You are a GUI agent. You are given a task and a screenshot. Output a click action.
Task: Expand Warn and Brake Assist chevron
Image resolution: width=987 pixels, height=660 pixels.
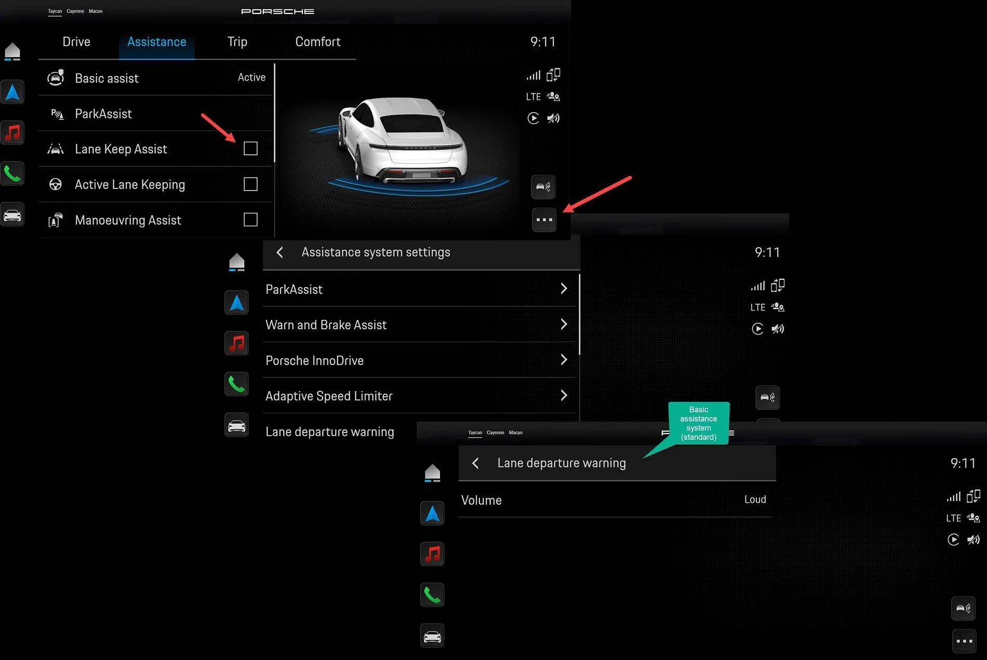pyautogui.click(x=564, y=325)
